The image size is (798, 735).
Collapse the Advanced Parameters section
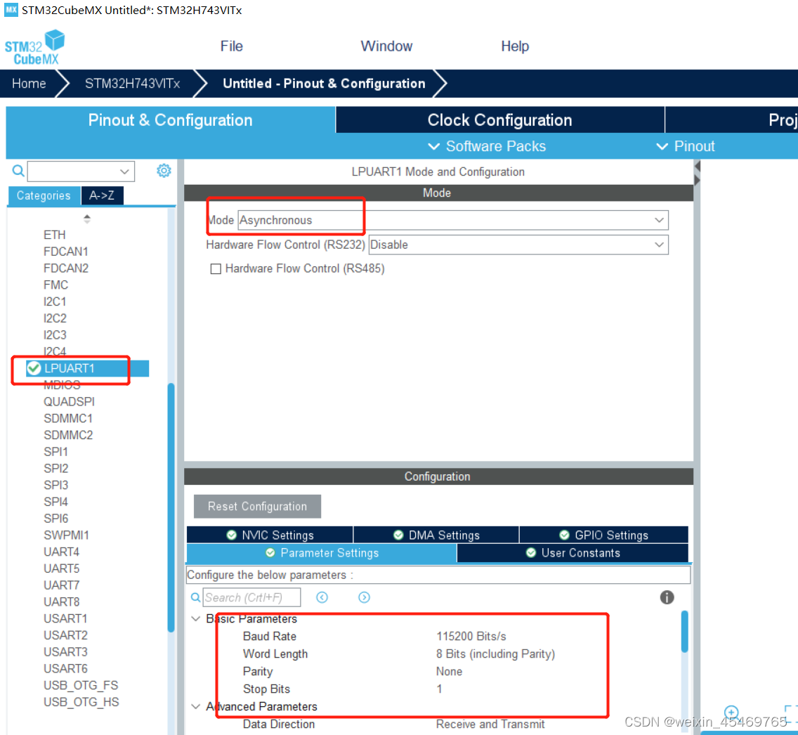point(195,706)
